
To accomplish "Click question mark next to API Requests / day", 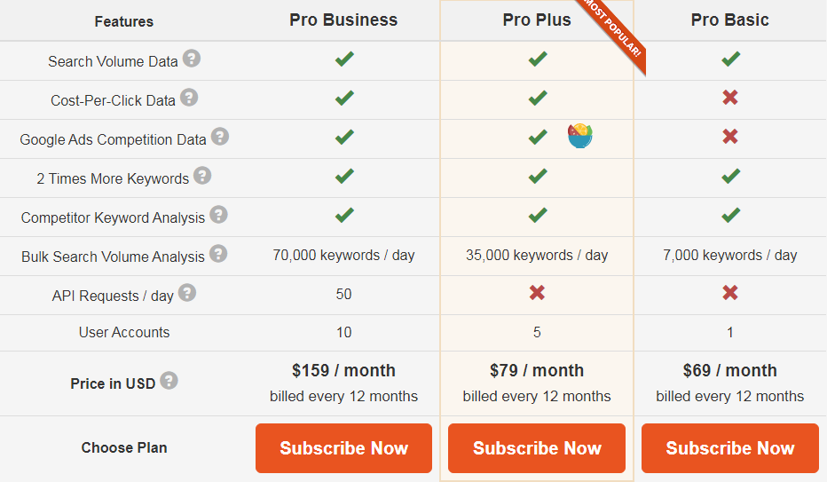I will [186, 293].
